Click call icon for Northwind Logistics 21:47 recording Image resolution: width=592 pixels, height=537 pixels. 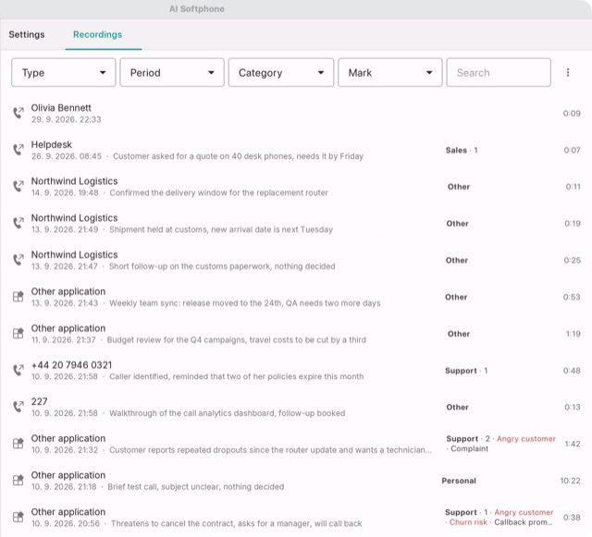[18, 260]
